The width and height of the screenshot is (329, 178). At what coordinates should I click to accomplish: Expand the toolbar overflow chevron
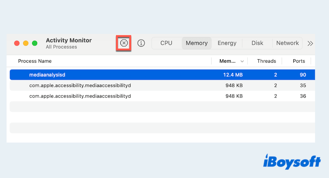pyautogui.click(x=310, y=44)
